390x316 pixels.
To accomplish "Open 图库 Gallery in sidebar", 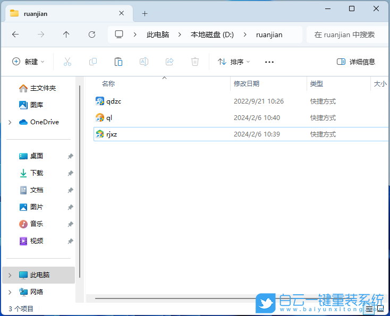I will click(31, 105).
